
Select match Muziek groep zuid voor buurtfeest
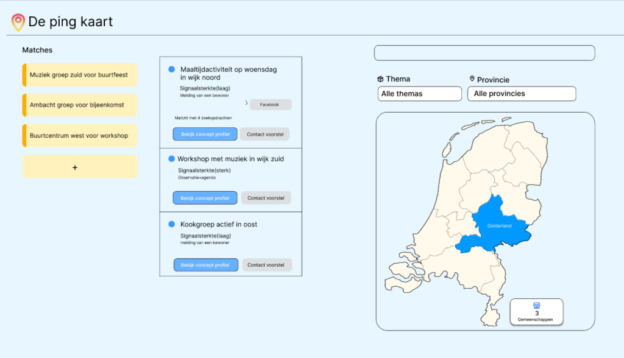[79, 75]
